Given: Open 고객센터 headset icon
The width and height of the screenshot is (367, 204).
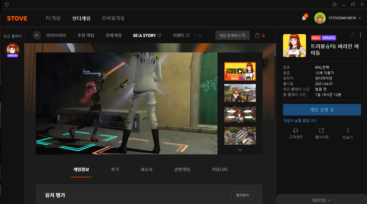Looking at the screenshot, I should coord(296,131).
